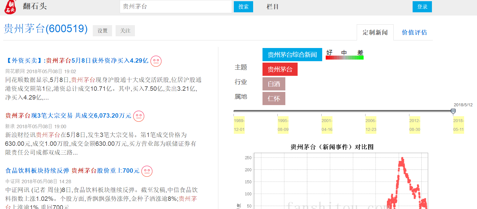Image resolution: width=477 pixels, height=209 pixels.
Task: Select 贵州茅台综合新闻 blue button
Action: pyautogui.click(x=292, y=54)
